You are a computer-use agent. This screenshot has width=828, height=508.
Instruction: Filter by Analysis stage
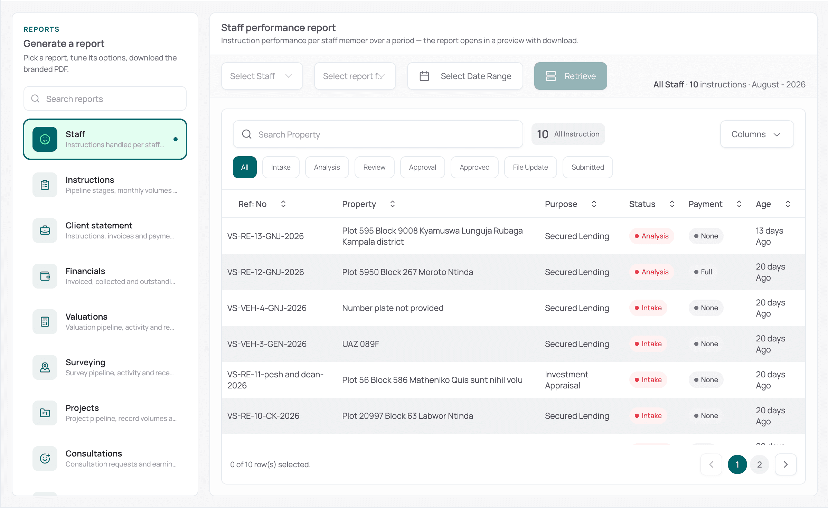point(327,167)
